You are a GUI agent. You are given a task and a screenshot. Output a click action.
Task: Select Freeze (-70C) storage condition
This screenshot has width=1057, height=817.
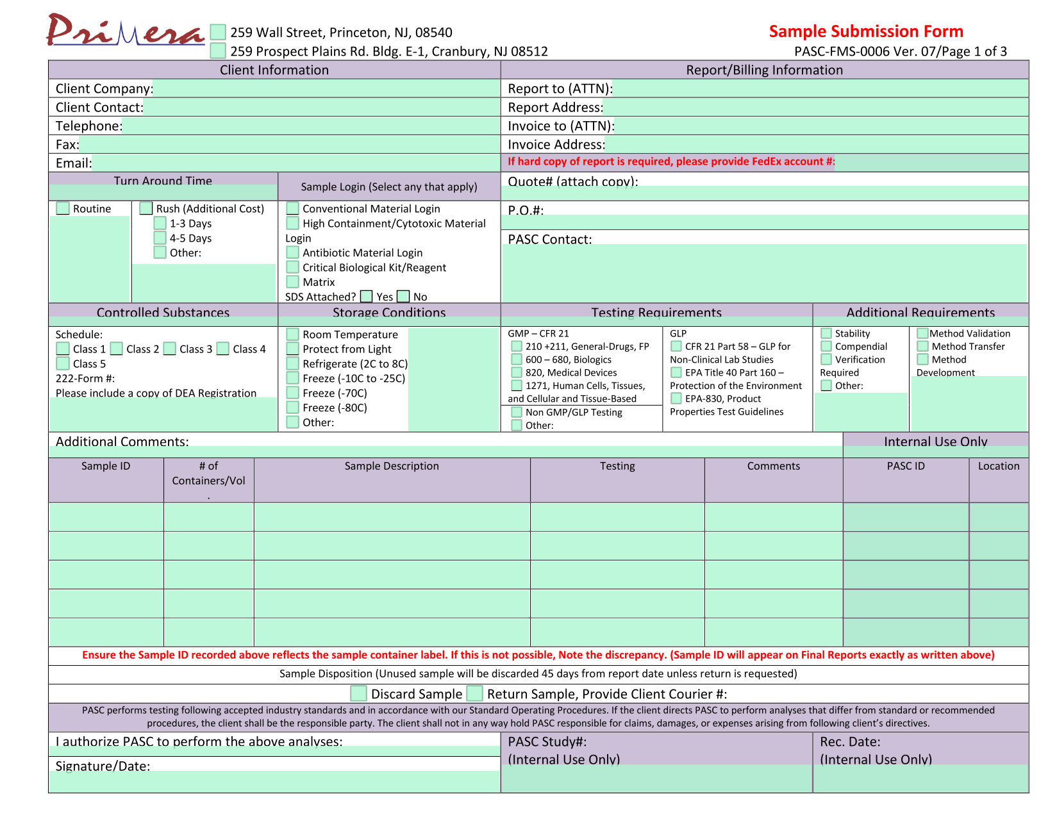pyautogui.click(x=292, y=392)
